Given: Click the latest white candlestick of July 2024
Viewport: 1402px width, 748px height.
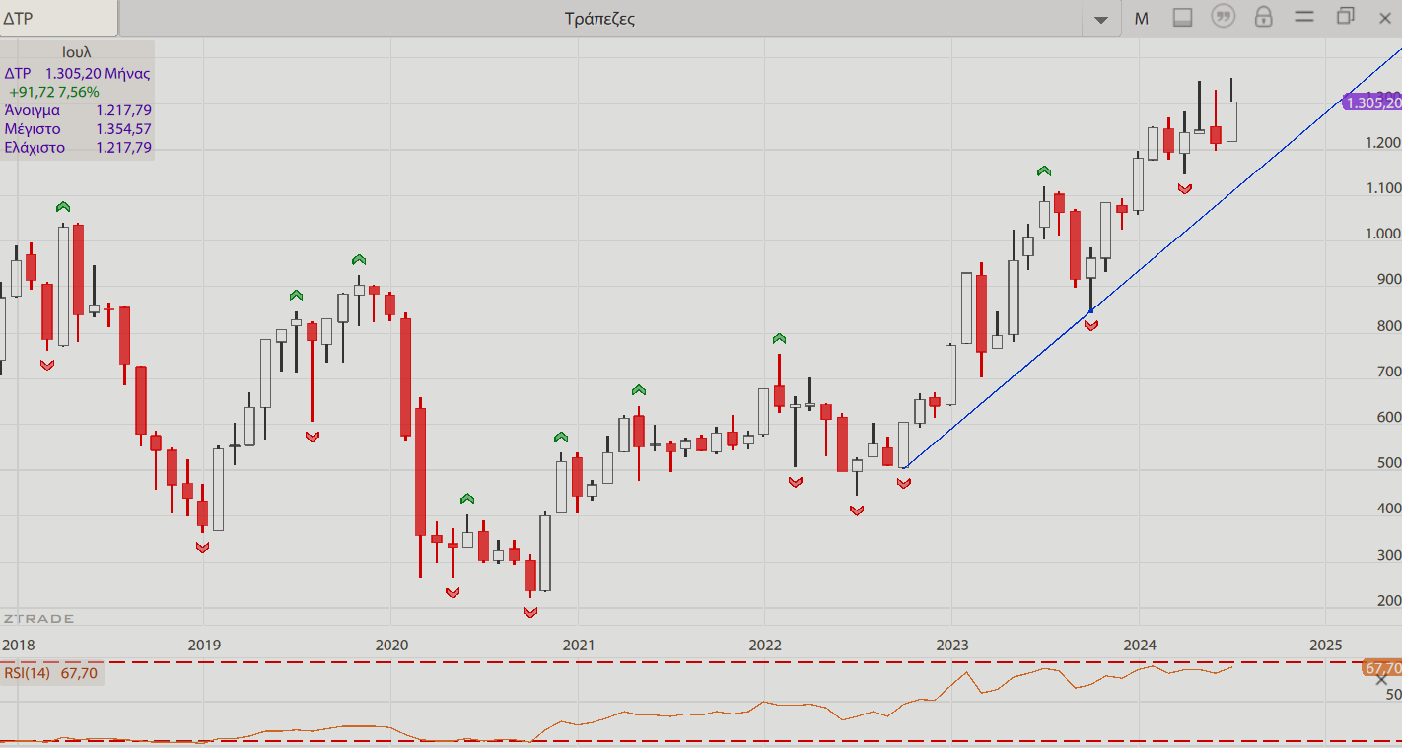Looking at the screenshot, I should 1231,121.
